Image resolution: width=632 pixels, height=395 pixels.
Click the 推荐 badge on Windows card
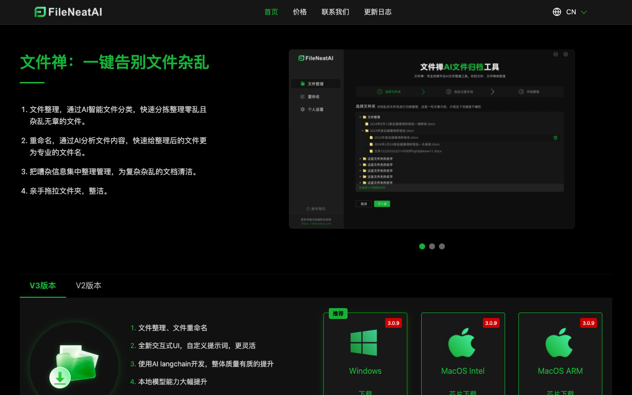tap(338, 314)
